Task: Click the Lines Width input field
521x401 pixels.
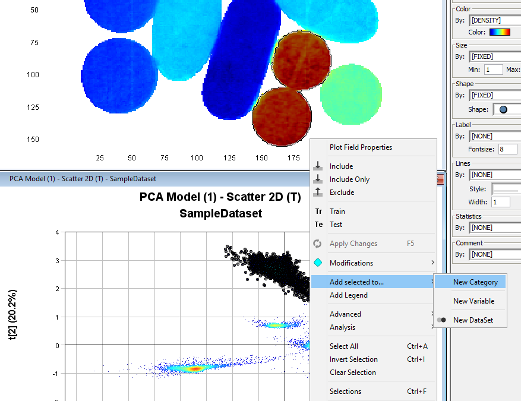Action: (500, 203)
